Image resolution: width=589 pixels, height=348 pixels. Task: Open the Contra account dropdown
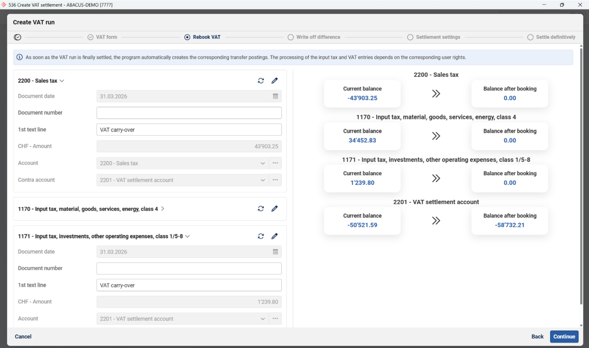(x=262, y=180)
